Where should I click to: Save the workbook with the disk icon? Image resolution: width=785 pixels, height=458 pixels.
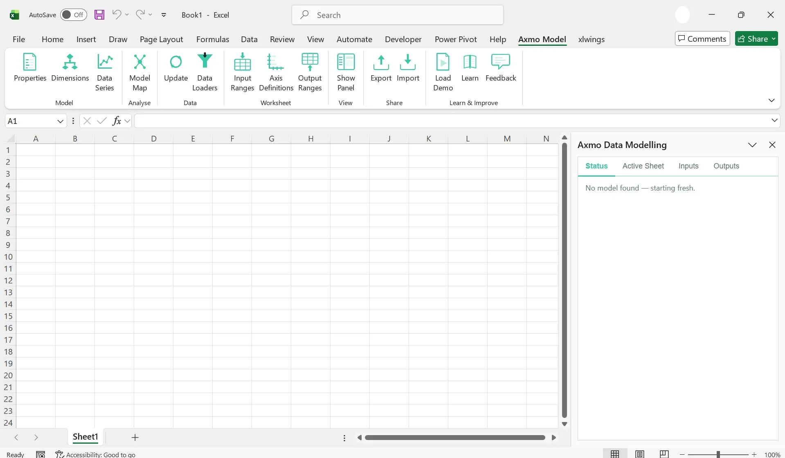pos(99,15)
